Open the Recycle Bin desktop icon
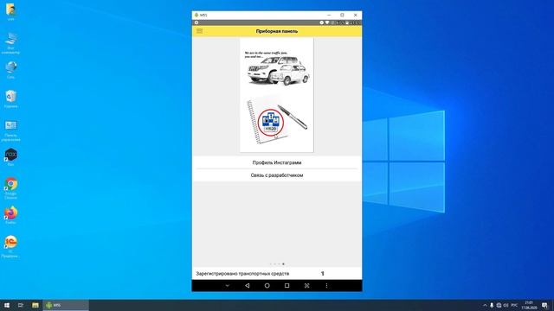This screenshot has height=311, width=554. [11, 98]
